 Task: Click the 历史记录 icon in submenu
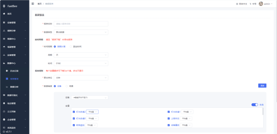pyautogui.click(x=7, y=71)
